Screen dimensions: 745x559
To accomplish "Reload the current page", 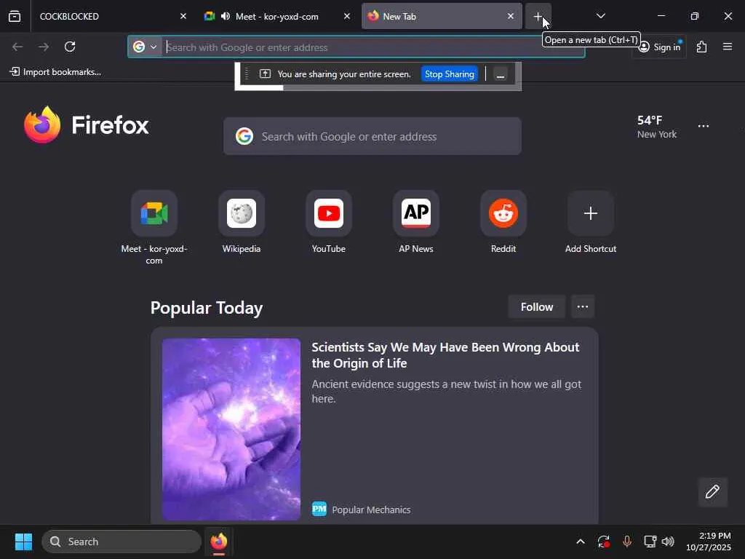I will coord(70,47).
